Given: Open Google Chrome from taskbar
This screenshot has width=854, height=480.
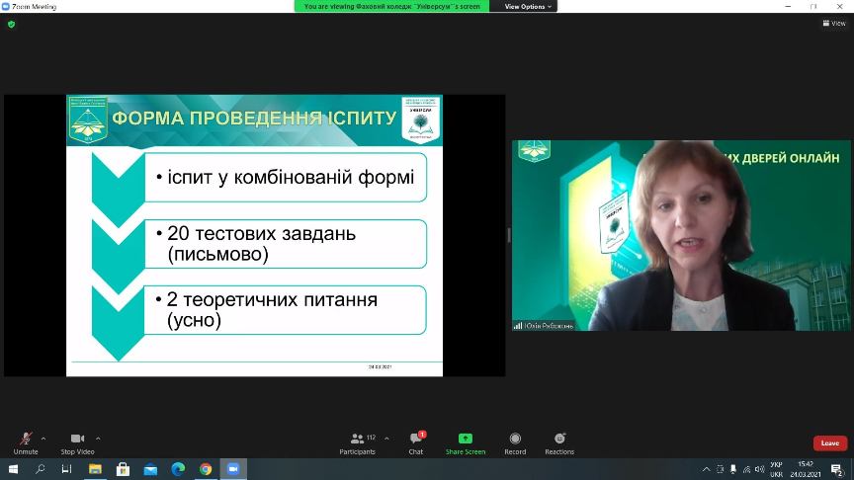Looking at the screenshot, I should tap(206, 469).
